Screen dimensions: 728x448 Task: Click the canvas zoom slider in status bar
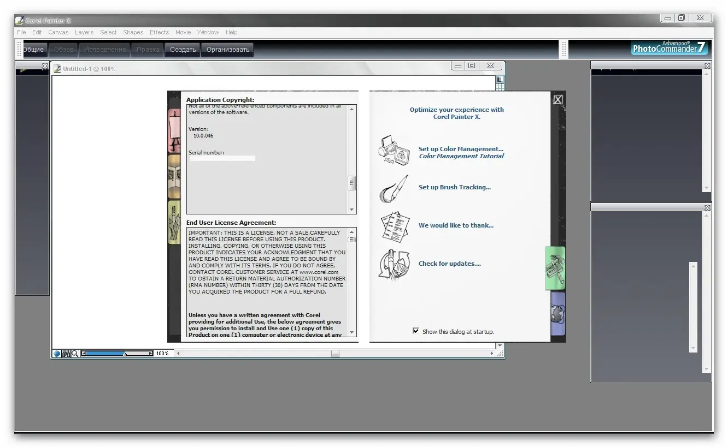pyautogui.click(x=118, y=354)
